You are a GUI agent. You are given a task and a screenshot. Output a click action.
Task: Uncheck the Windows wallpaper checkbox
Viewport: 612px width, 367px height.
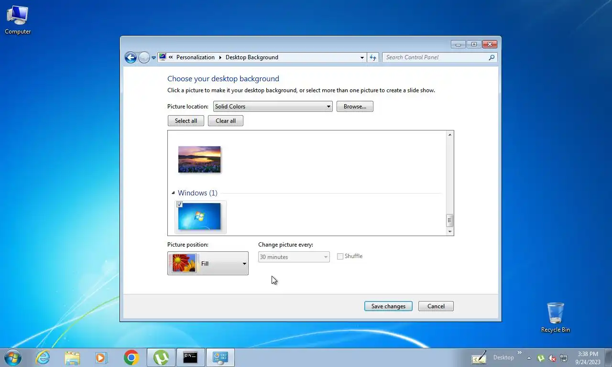[180, 205]
